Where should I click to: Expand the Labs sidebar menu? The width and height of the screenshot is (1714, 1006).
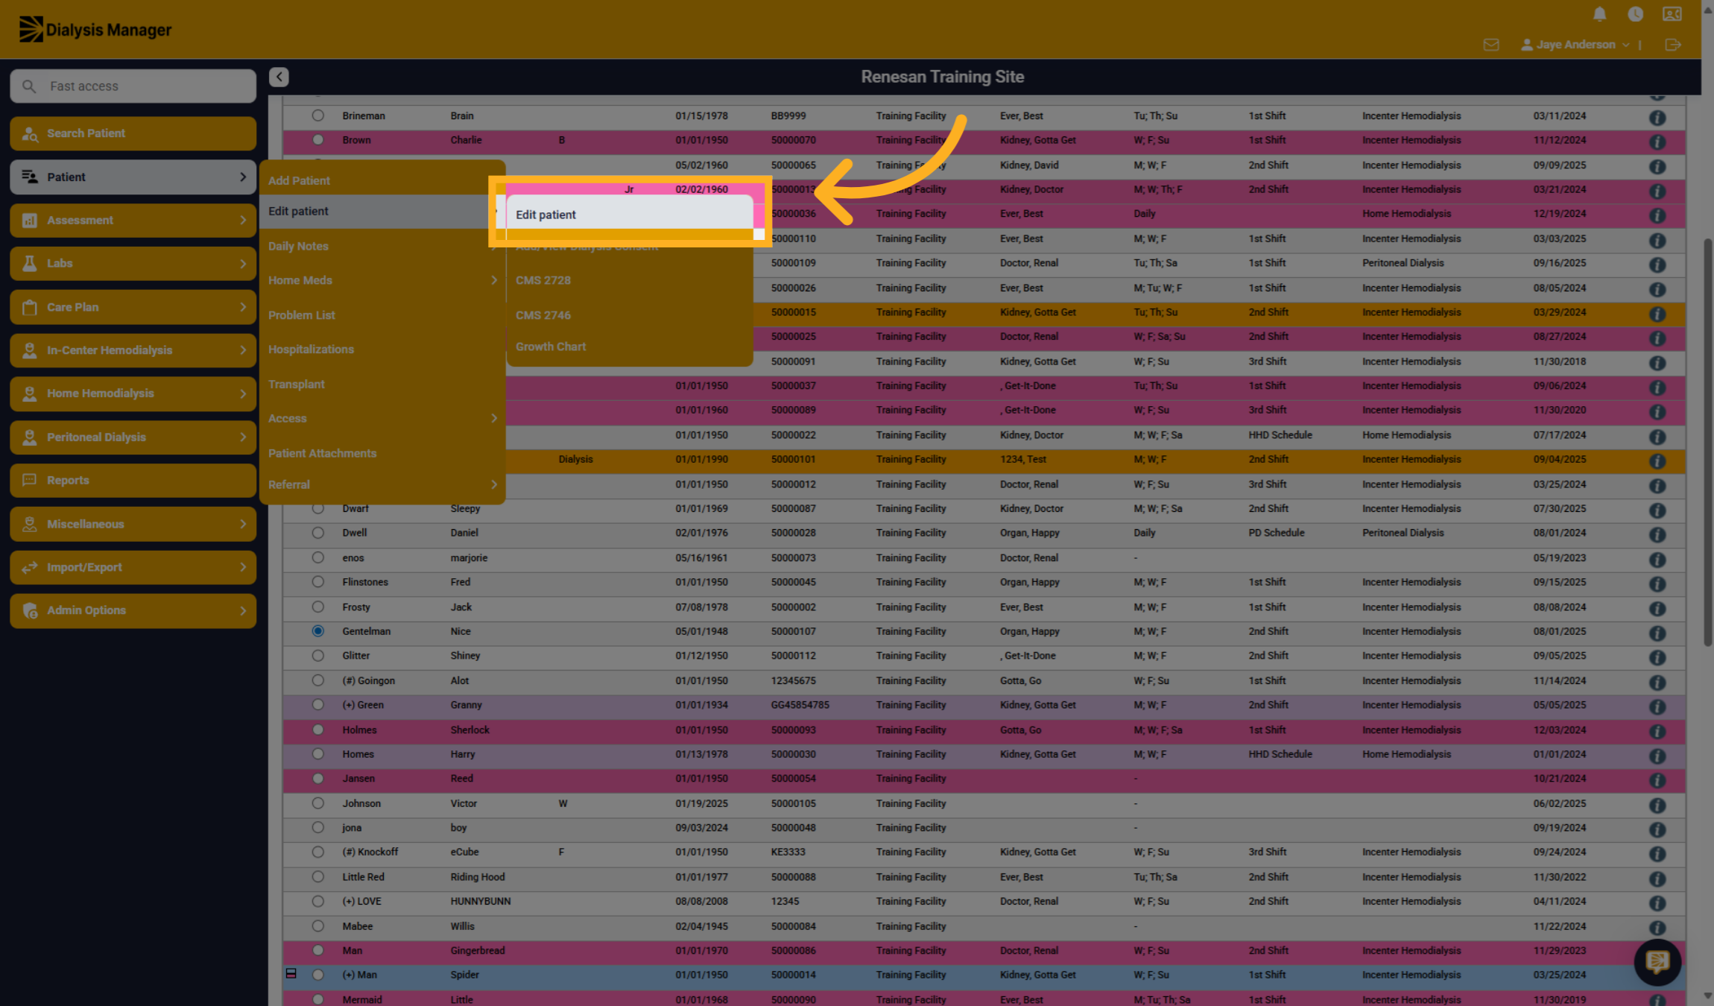[133, 264]
